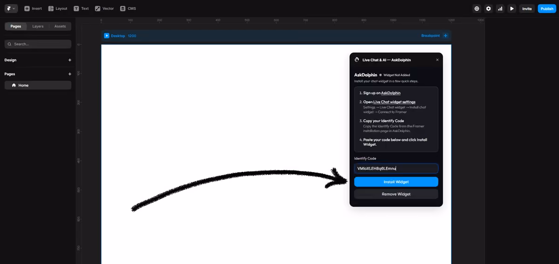Switch to the Assets tab
Image resolution: width=559 pixels, height=264 pixels.
(60, 26)
